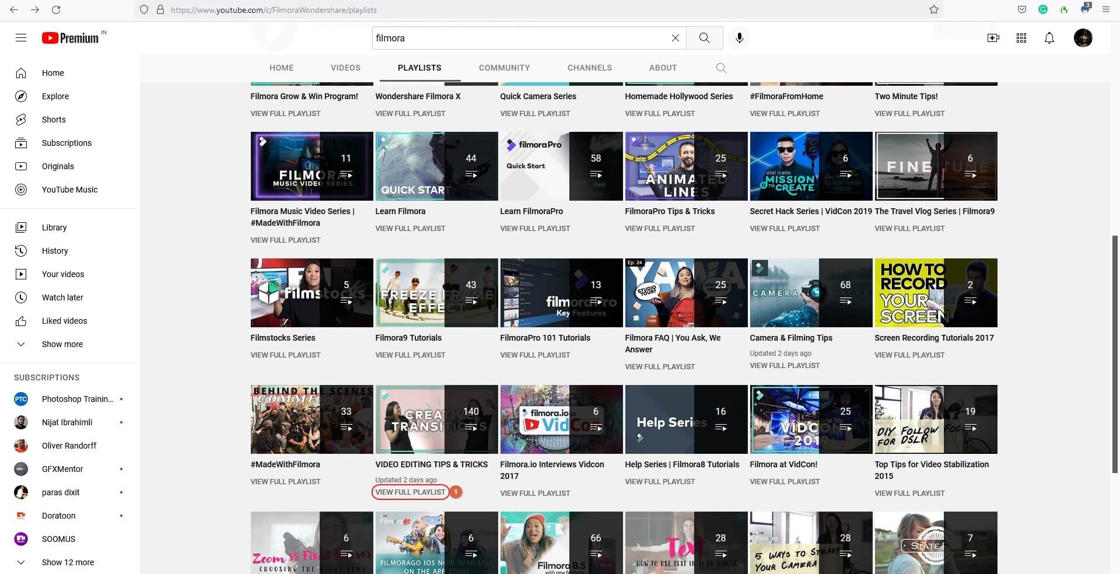Open FilmoraPro Tips & Tricks thumbnail
Image resolution: width=1120 pixels, height=574 pixels.
tap(686, 166)
